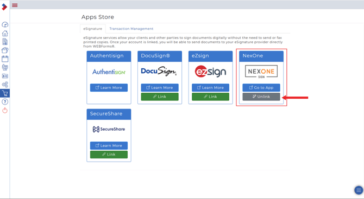This screenshot has width=364, height=199.
Task: Click the fax machine icon in sidebar
Action: pos(5,67)
